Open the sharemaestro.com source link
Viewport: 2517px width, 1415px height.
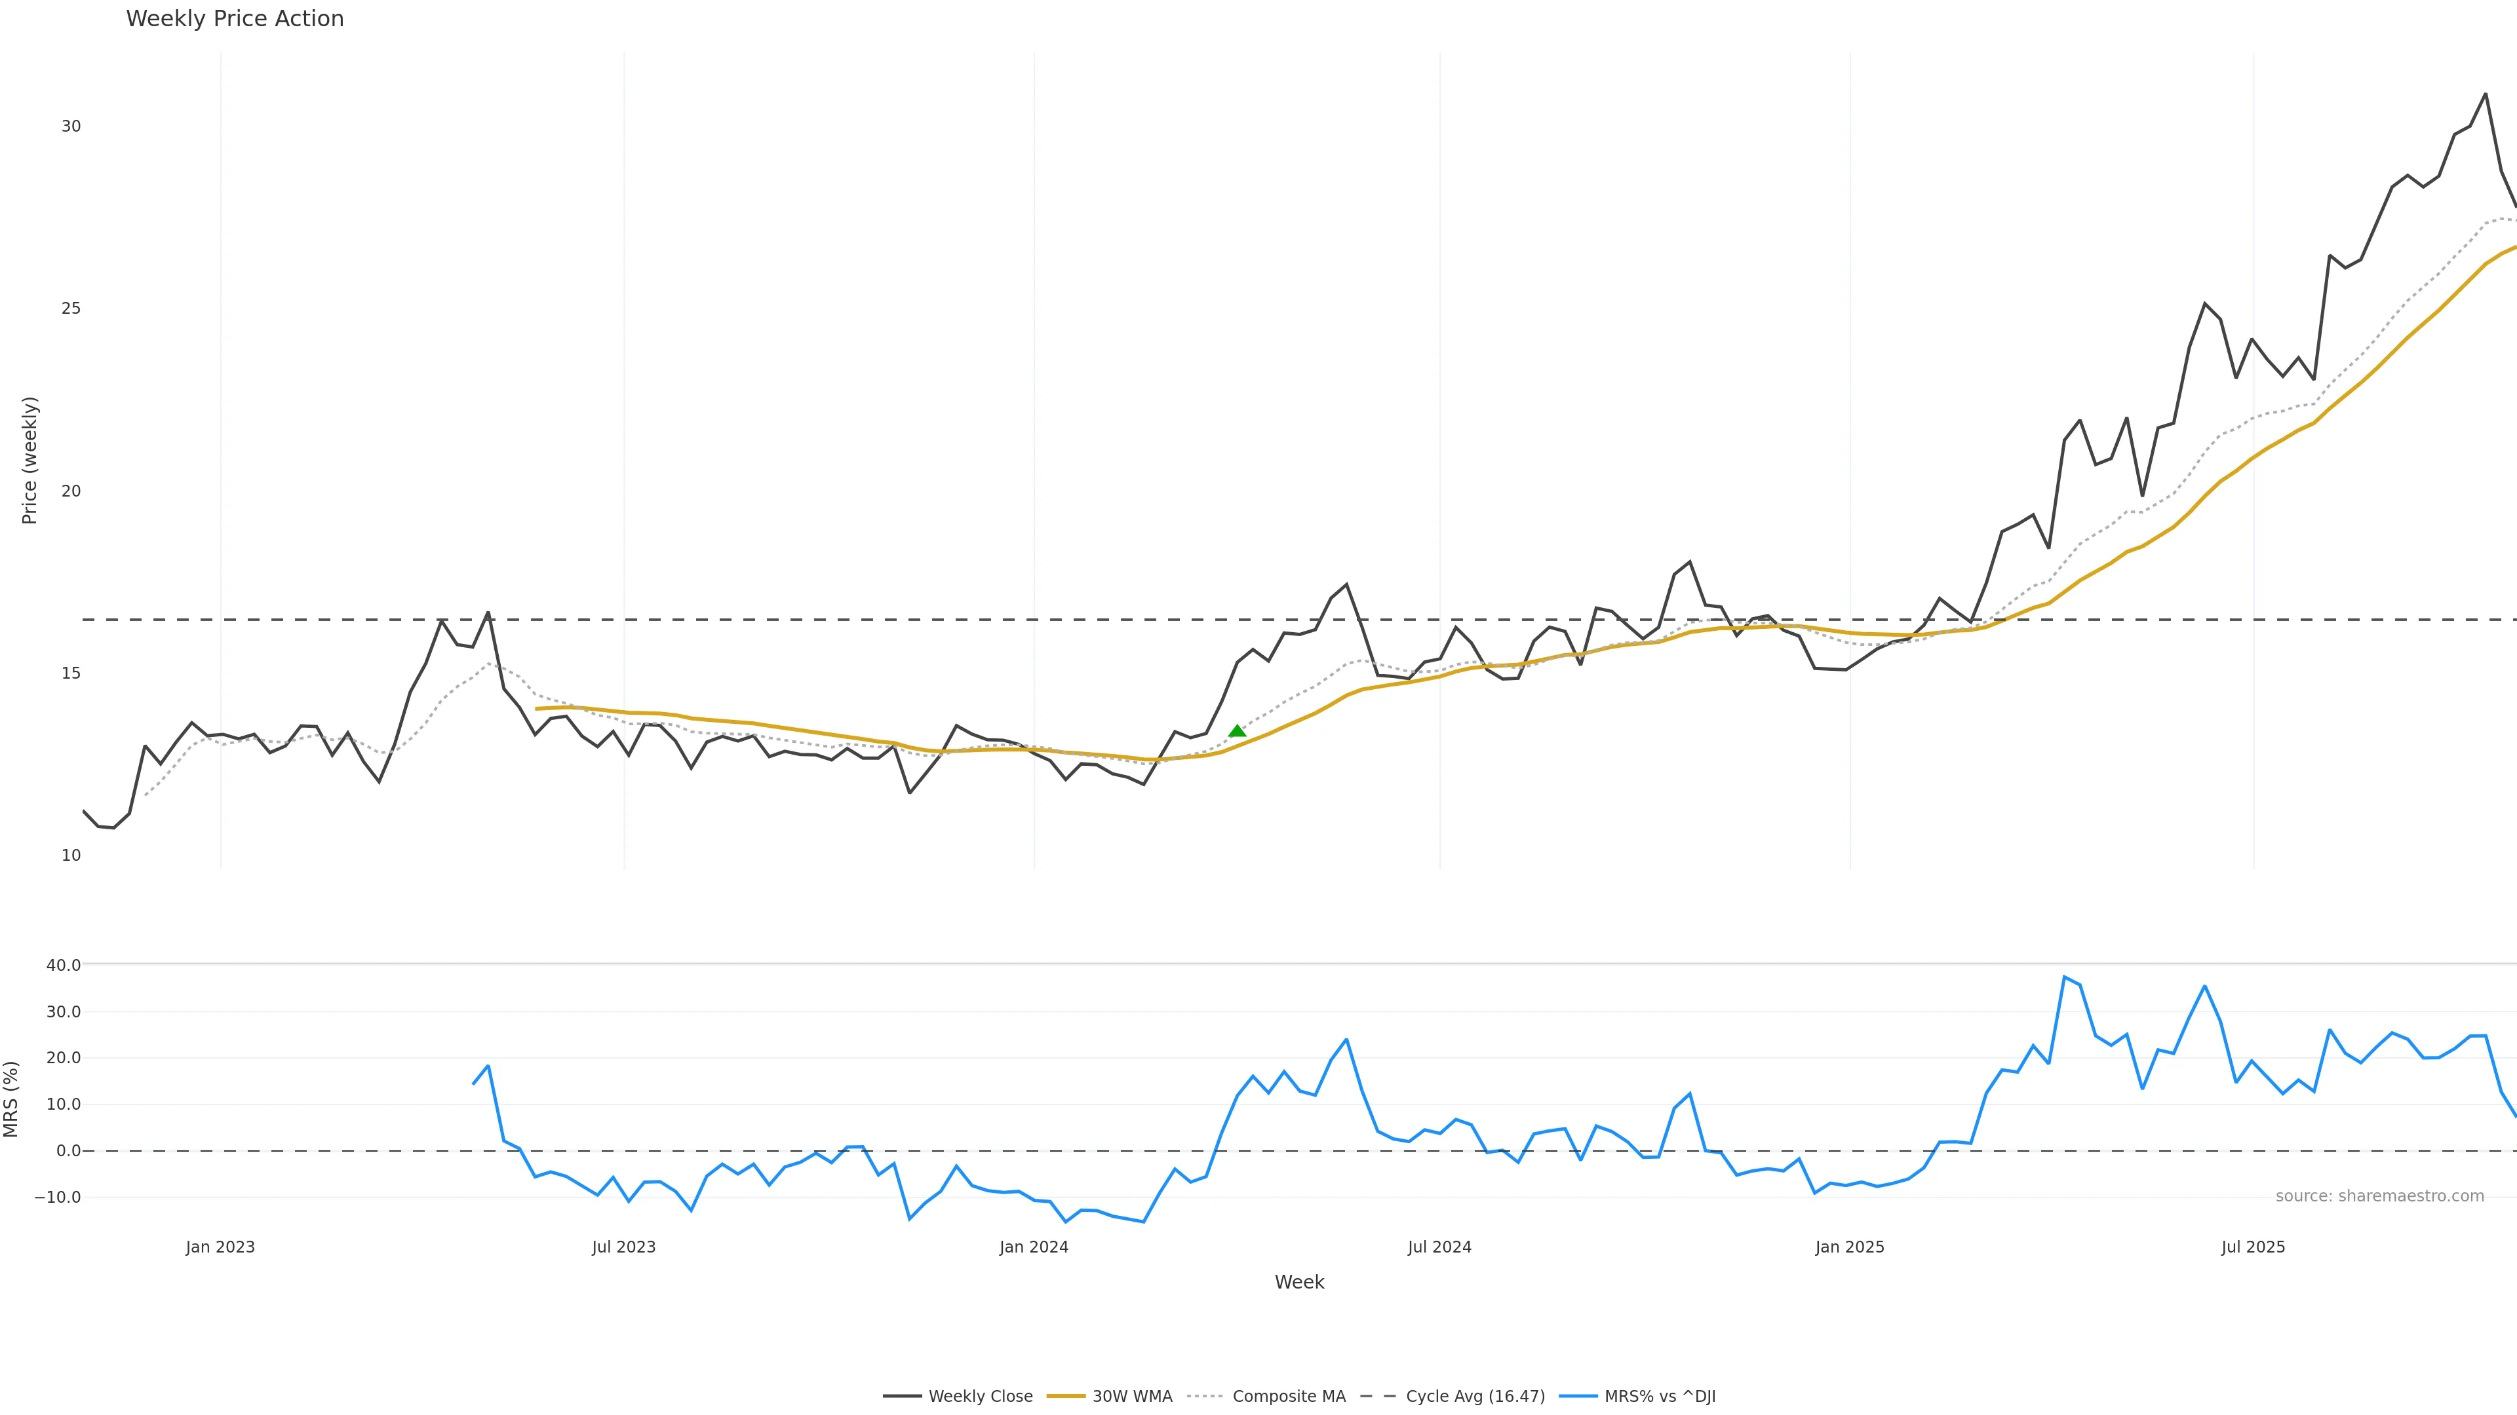[x=2379, y=1196]
